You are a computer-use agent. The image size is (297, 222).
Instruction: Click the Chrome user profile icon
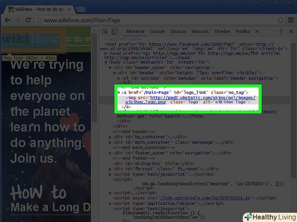tap(257, 2)
